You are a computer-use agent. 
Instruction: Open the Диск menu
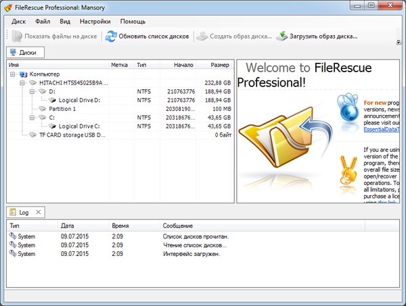18,21
